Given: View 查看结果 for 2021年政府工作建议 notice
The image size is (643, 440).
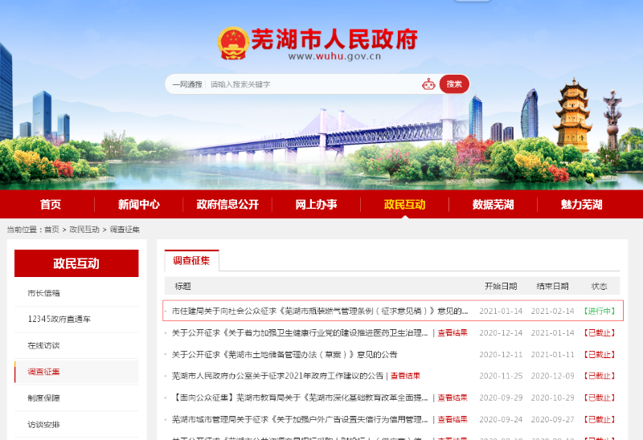Looking at the screenshot, I should 405,376.
